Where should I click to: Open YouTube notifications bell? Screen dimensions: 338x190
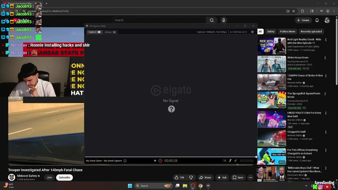point(317,20)
